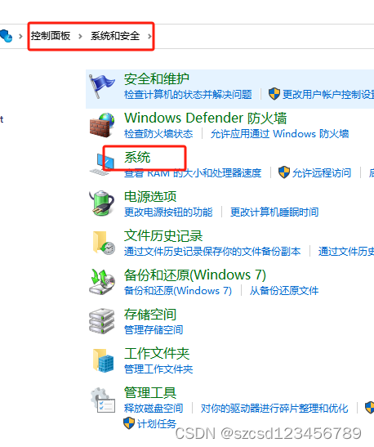Viewport: 374px width, 447px height.
Task: Click the File History folder clock icon
Action: pyautogui.click(x=104, y=243)
